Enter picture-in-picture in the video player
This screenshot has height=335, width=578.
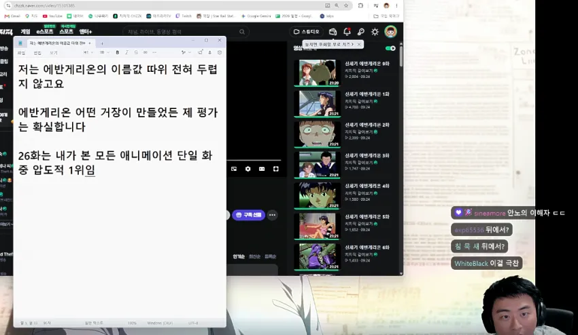pyautogui.click(x=234, y=169)
